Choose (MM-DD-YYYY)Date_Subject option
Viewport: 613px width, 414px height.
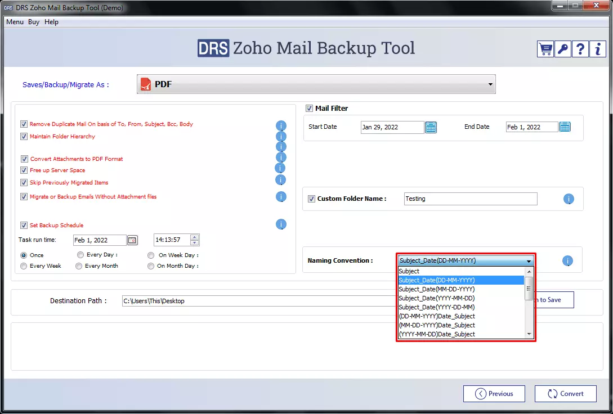click(x=461, y=325)
